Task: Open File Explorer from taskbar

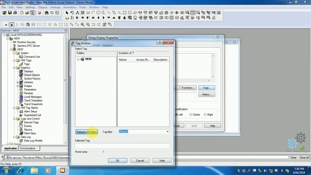Action: [35, 171]
